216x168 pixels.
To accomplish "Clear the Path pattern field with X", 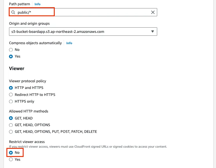I will 153,12.
